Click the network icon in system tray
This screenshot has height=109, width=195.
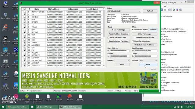175,107
